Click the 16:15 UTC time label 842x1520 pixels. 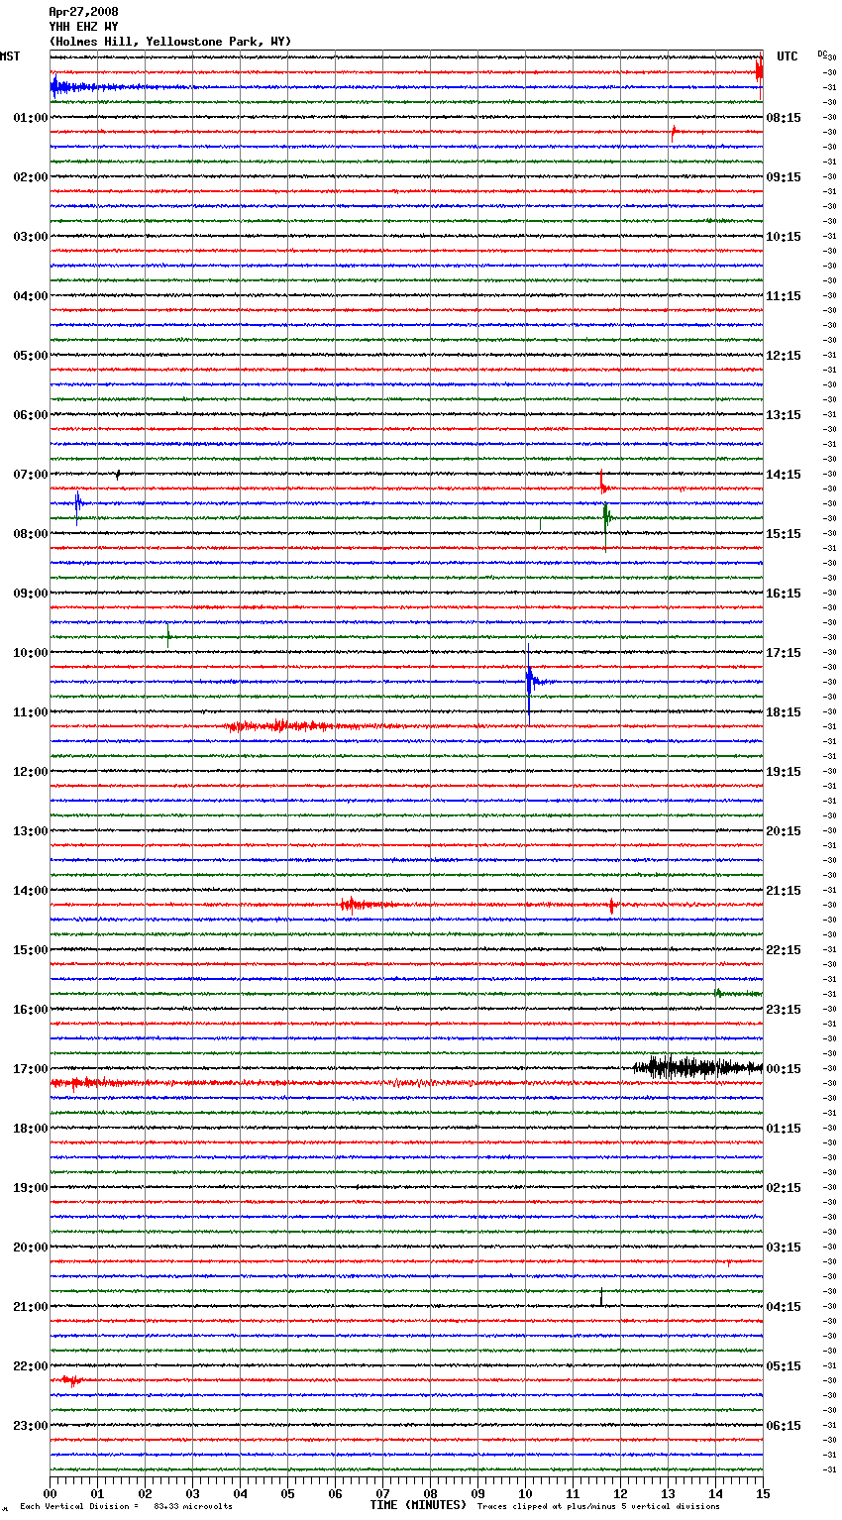(784, 594)
